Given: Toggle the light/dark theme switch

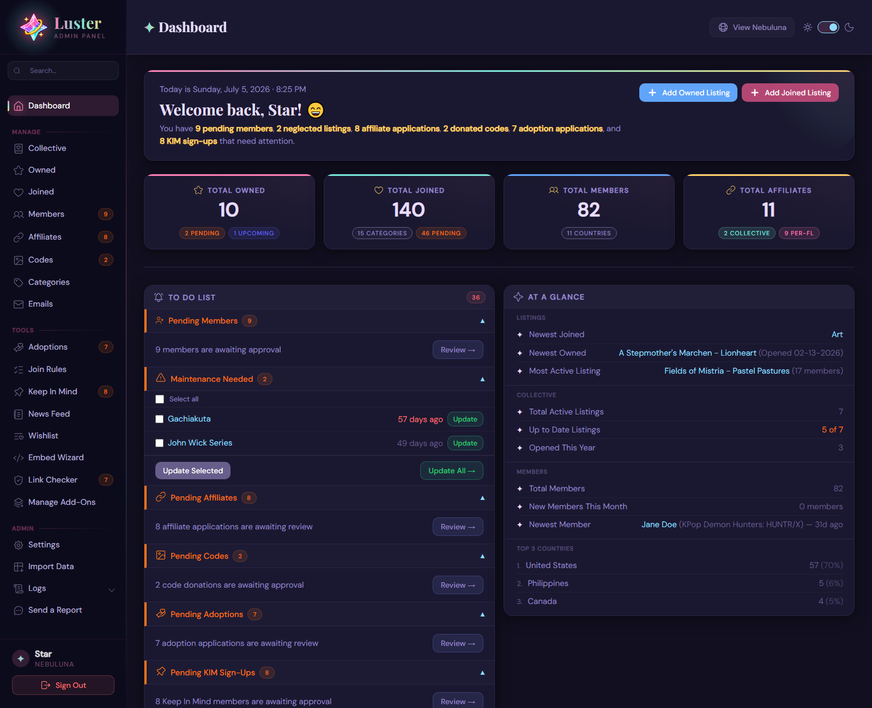Looking at the screenshot, I should tap(828, 27).
